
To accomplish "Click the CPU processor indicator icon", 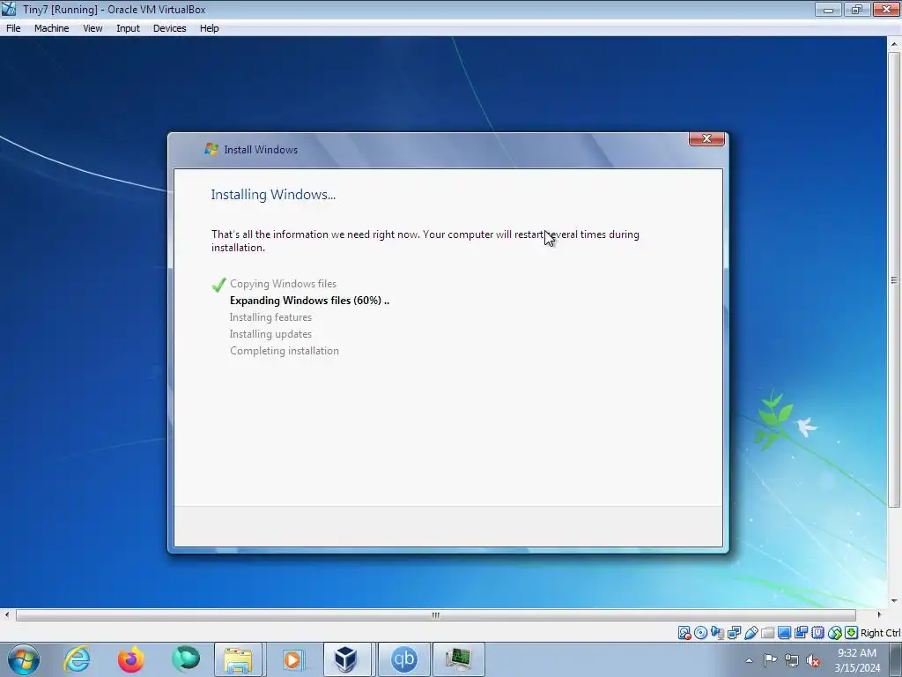I will pos(817,633).
